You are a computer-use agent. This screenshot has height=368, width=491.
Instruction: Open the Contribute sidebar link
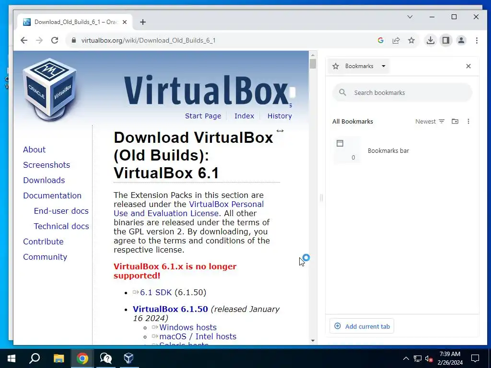pos(43,241)
